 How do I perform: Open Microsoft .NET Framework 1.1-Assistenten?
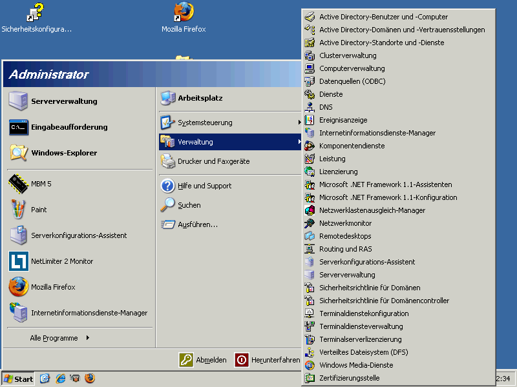click(x=398, y=184)
